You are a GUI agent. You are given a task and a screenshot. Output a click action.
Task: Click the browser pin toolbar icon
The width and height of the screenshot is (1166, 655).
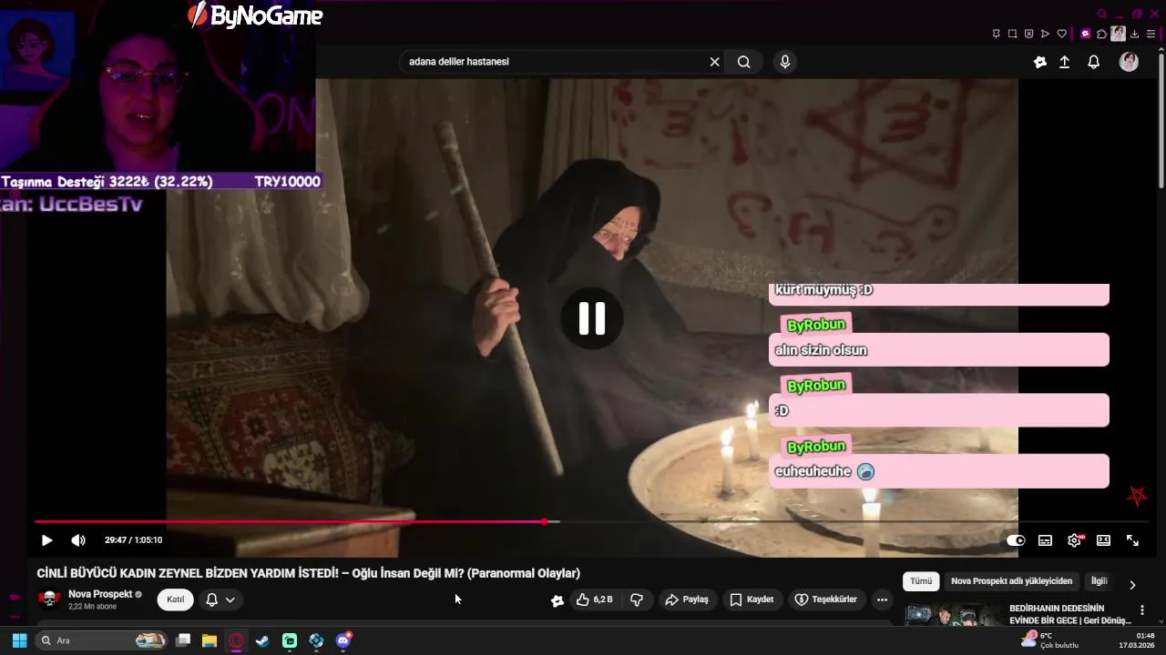click(x=996, y=34)
